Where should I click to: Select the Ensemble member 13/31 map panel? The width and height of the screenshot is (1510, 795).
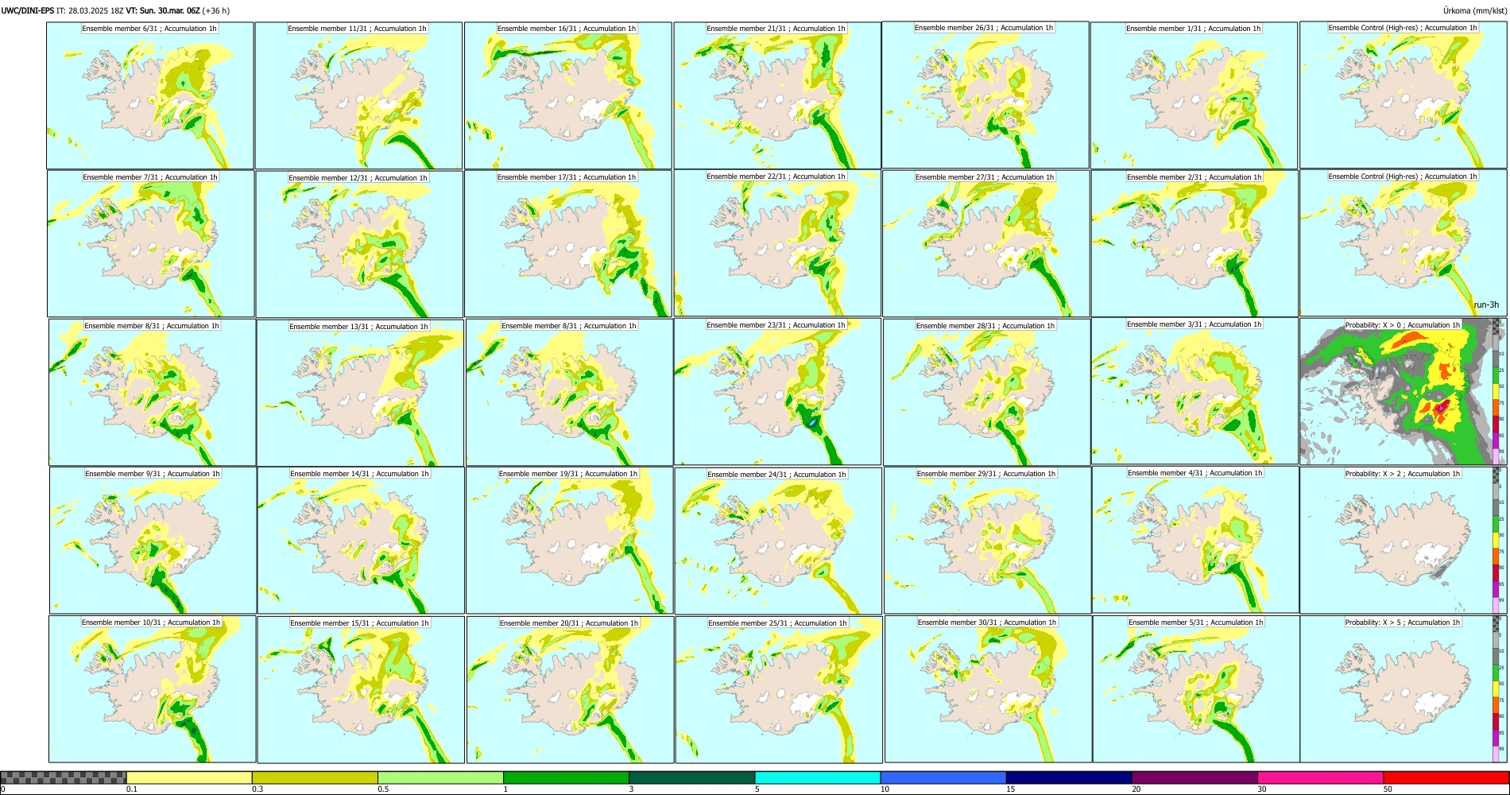pyautogui.click(x=360, y=394)
